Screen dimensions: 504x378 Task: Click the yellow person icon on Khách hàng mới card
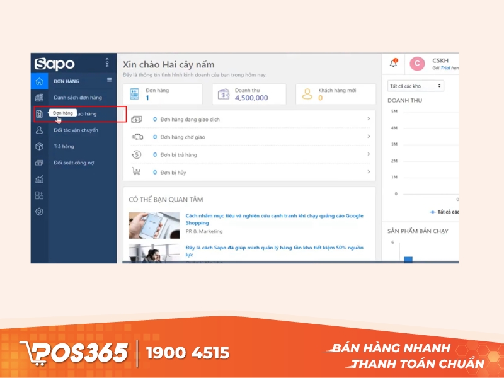click(x=307, y=93)
